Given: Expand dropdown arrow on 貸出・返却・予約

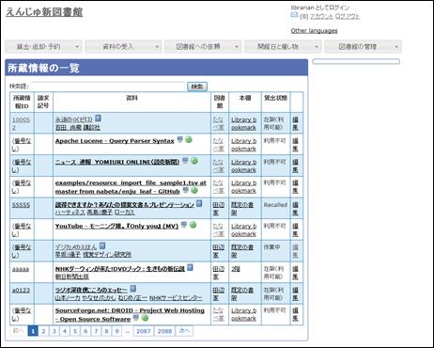Looking at the screenshot, I should coord(77,47).
